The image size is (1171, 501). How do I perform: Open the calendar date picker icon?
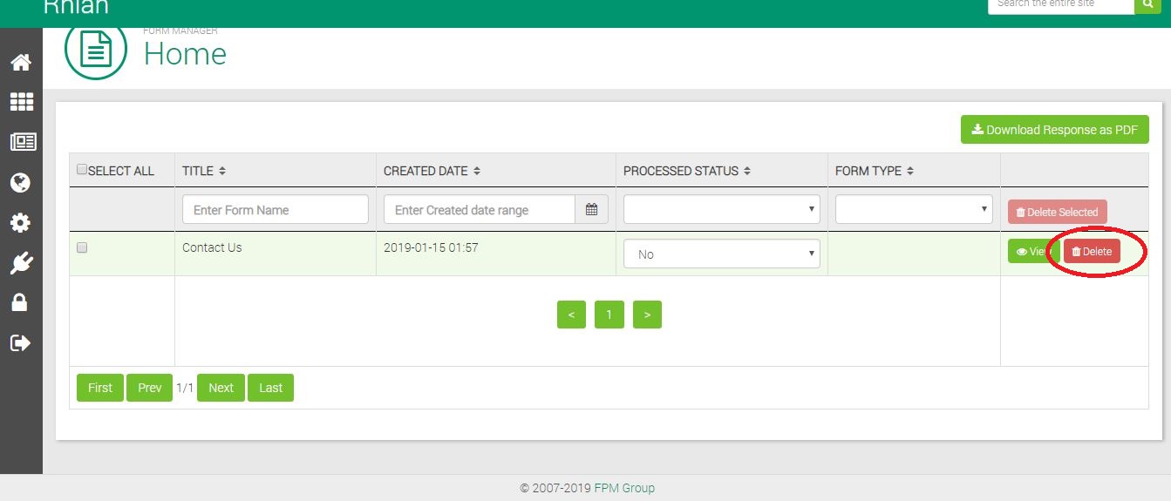591,209
